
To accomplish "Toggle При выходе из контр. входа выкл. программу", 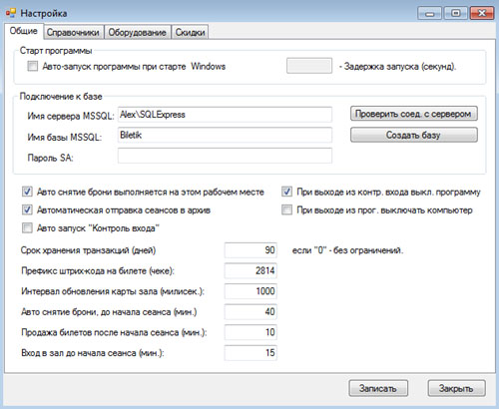I will click(286, 192).
